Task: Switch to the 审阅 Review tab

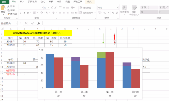Action: 59,2
